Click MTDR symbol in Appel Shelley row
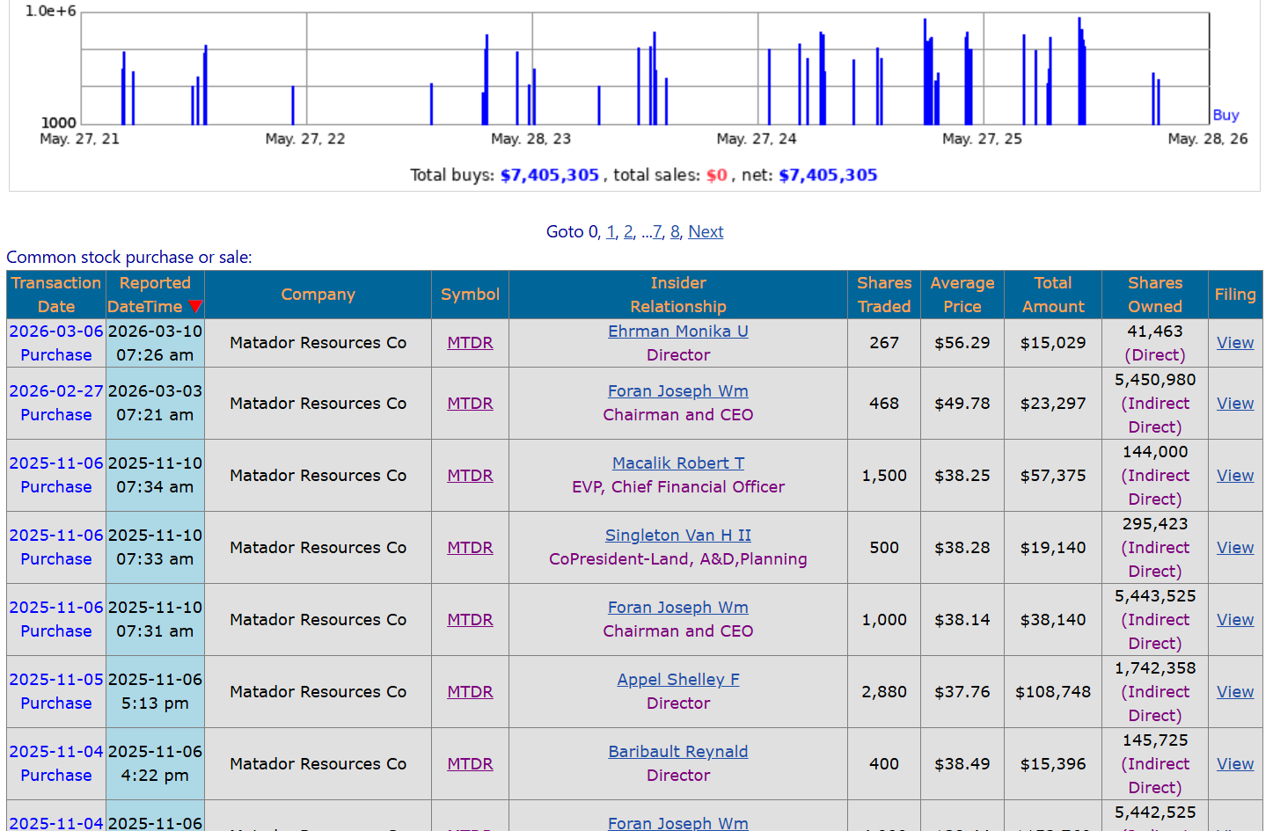 pyautogui.click(x=470, y=691)
